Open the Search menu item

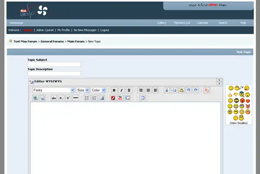223,23
